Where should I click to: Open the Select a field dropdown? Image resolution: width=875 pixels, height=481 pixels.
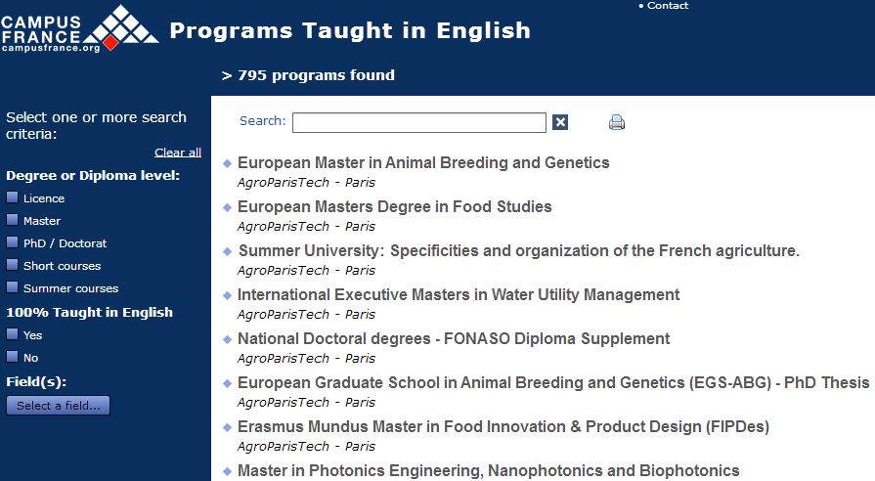click(58, 406)
